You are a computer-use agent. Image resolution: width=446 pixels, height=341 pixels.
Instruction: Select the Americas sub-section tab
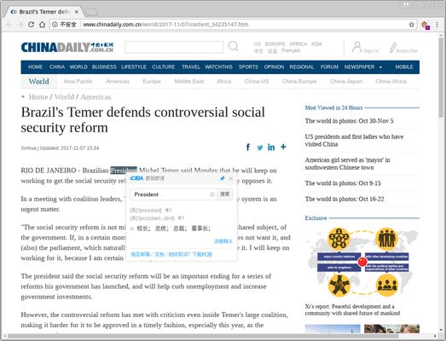[x=118, y=81]
